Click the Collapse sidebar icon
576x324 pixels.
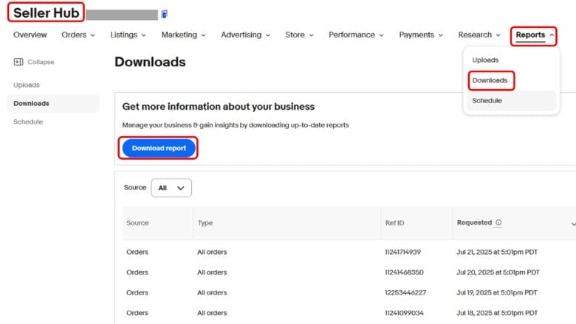click(x=18, y=62)
